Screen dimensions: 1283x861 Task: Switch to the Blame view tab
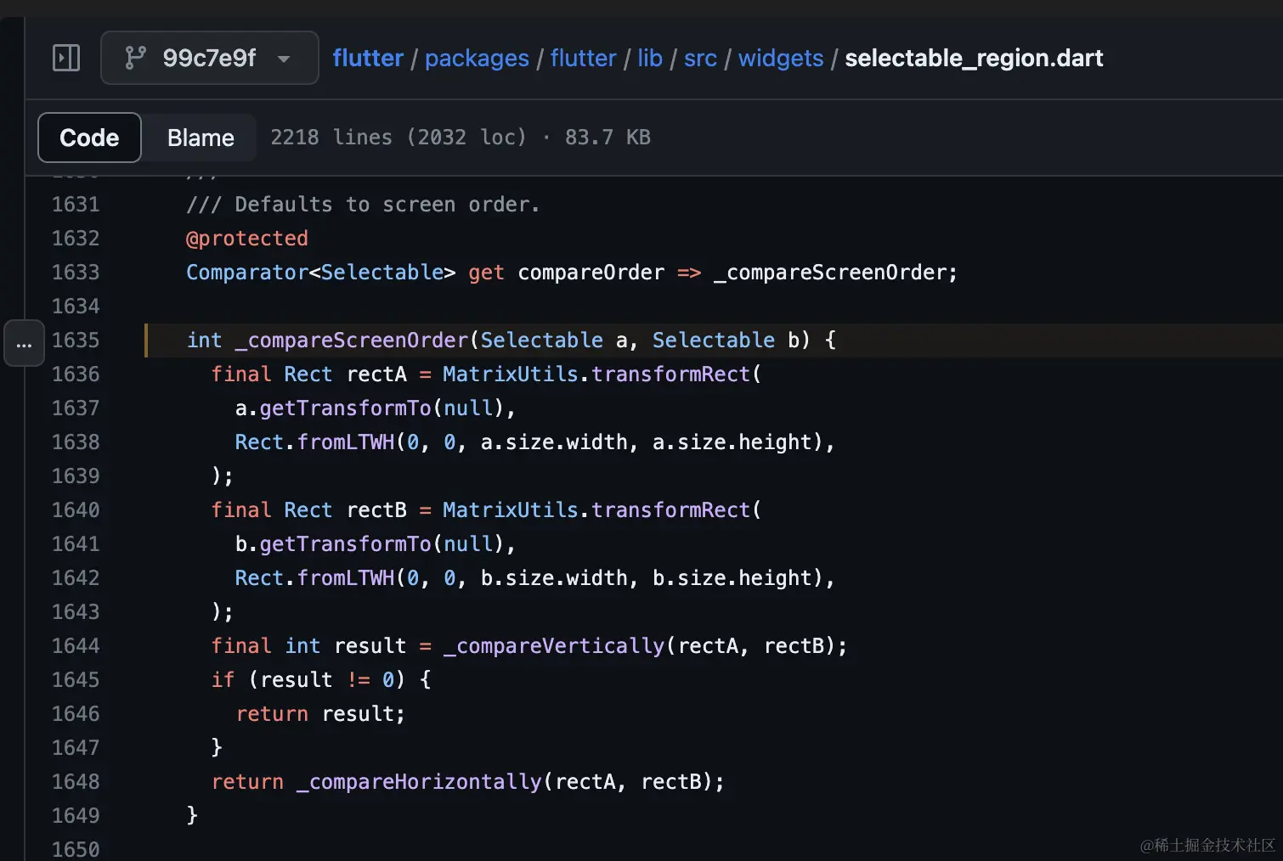click(201, 138)
